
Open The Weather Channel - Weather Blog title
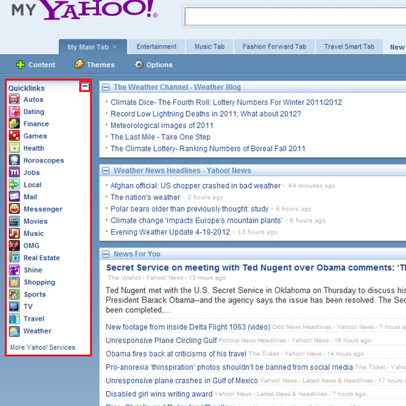[177, 87]
